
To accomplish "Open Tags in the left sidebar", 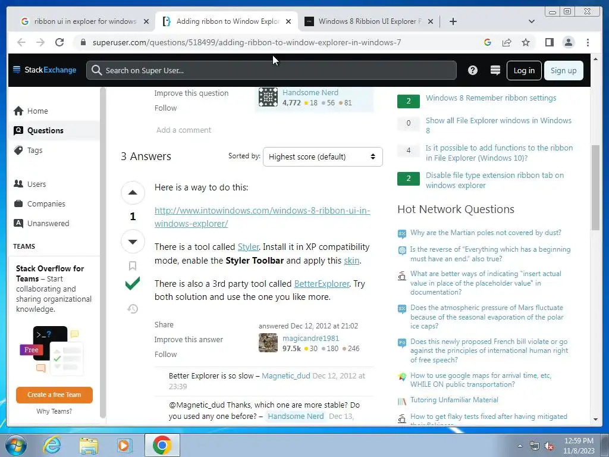I will click(34, 150).
